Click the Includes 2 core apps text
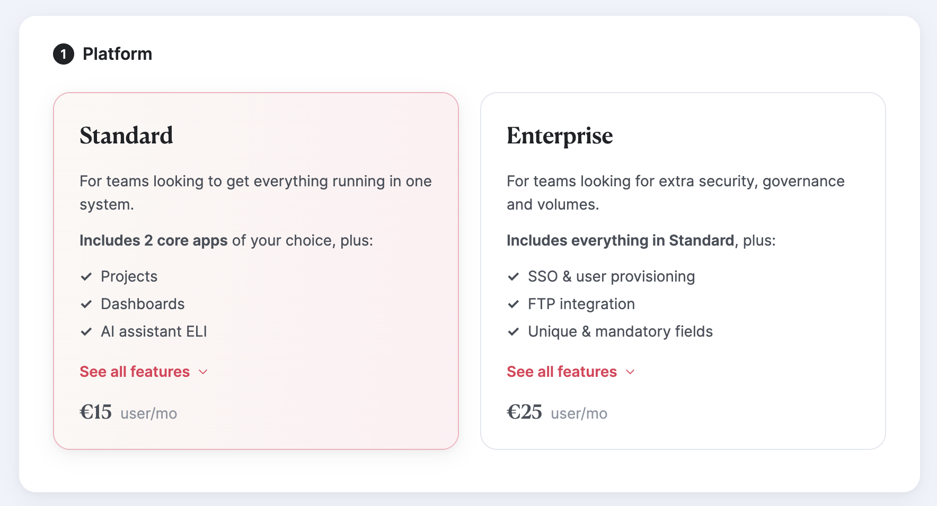The height and width of the screenshot is (506, 937). tap(153, 240)
